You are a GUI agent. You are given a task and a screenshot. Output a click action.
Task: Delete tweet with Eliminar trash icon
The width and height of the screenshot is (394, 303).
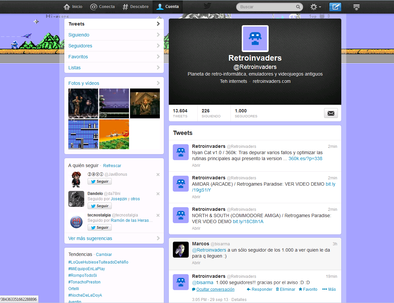click(x=286, y=289)
